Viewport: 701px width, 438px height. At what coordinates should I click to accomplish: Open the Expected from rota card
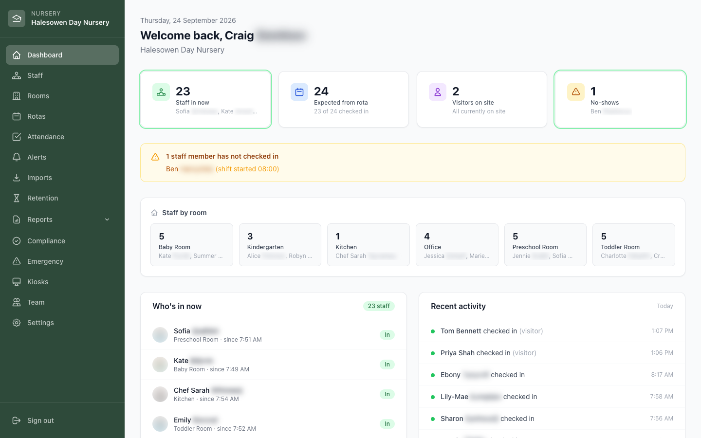click(x=344, y=99)
